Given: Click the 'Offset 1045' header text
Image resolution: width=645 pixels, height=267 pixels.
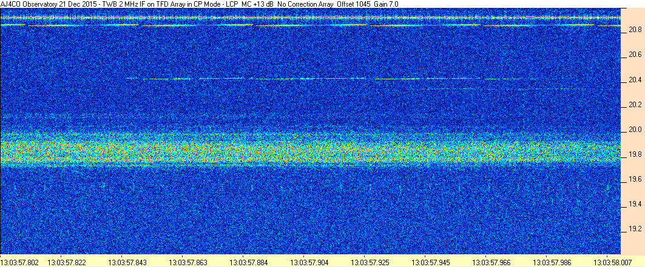Looking at the screenshot, I should tap(353, 4).
